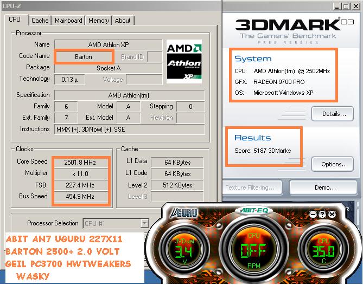This screenshot has width=363, height=285.
Task: Click the Core Speed value 2501.8 MHz
Action: coord(80,163)
